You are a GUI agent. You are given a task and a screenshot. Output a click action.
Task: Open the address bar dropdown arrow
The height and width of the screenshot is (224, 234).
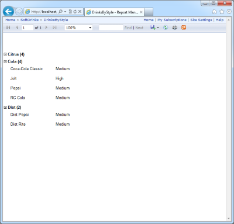(65, 12)
